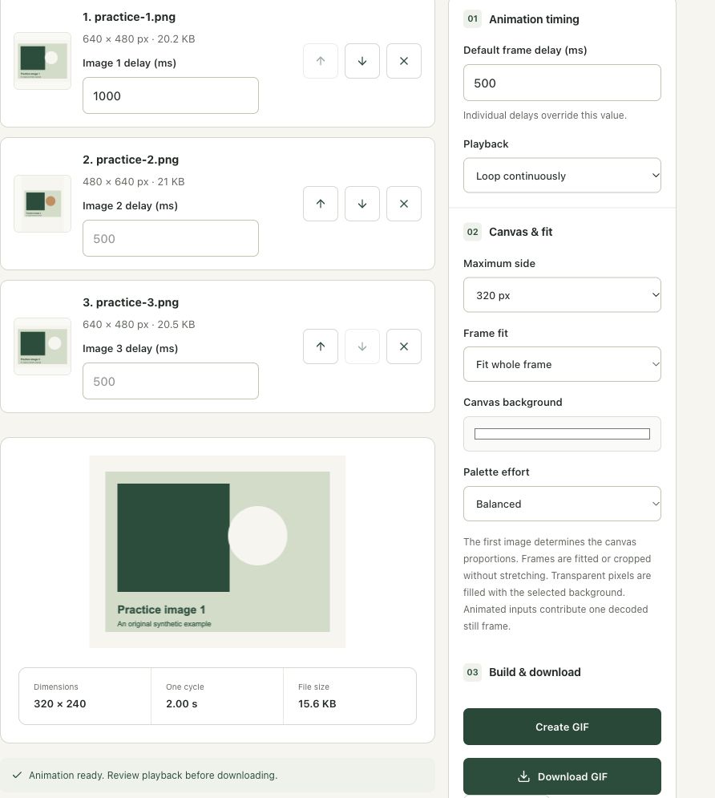715x798 pixels.
Task: Open the Palette effort dropdown
Action: tap(562, 504)
